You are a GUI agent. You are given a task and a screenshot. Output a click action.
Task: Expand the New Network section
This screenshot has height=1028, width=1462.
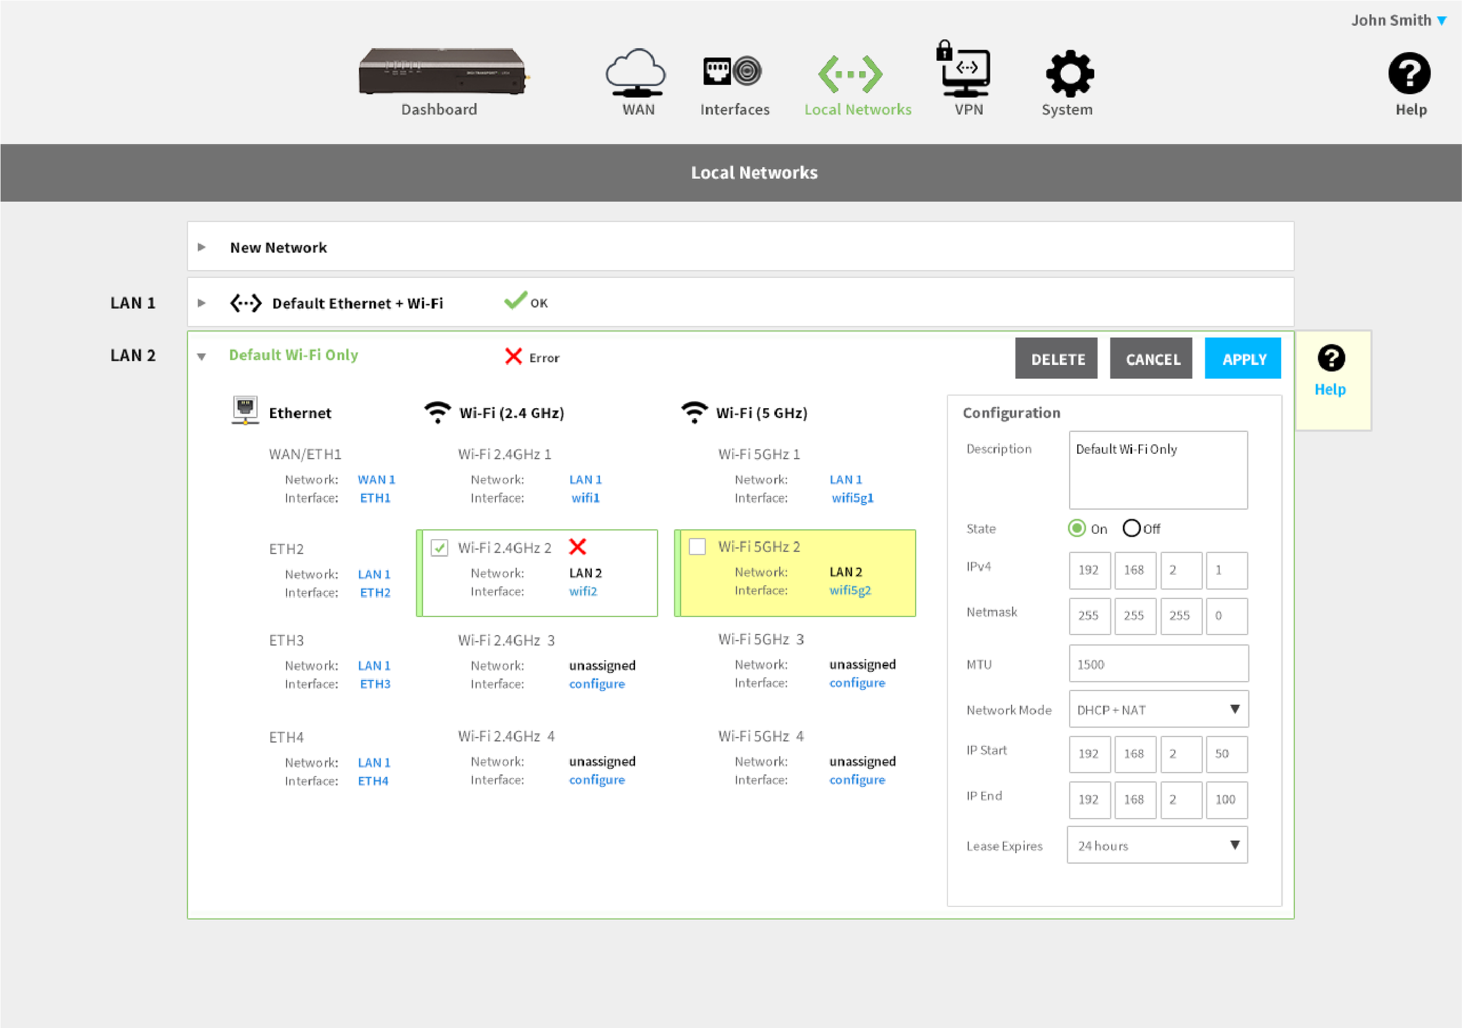(202, 247)
